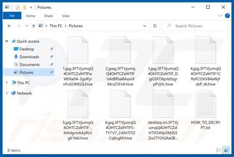Select Downloads in Quick access
Screen dimensions: 234x157
tap(29, 57)
